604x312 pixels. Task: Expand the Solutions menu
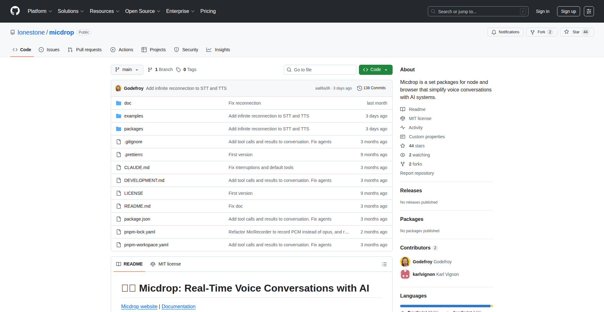[71, 11]
